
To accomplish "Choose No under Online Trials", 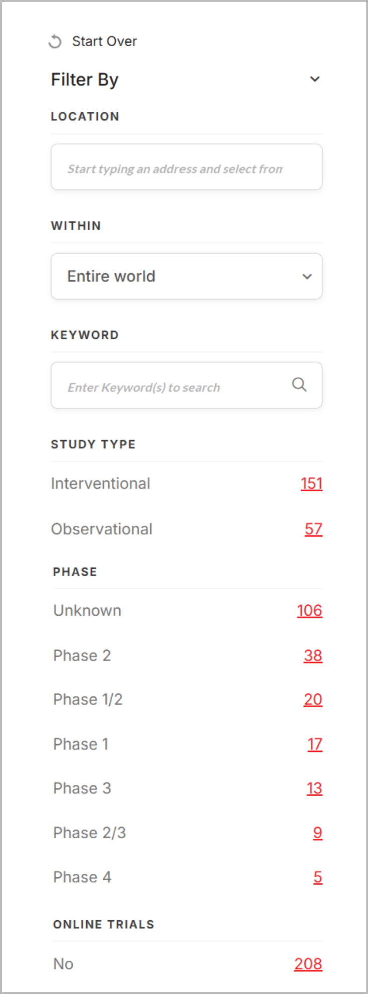I will tap(63, 964).
